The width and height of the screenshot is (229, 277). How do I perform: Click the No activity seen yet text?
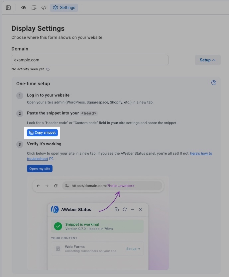point(28,69)
